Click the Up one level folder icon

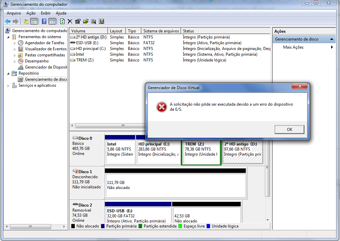pos(26,21)
